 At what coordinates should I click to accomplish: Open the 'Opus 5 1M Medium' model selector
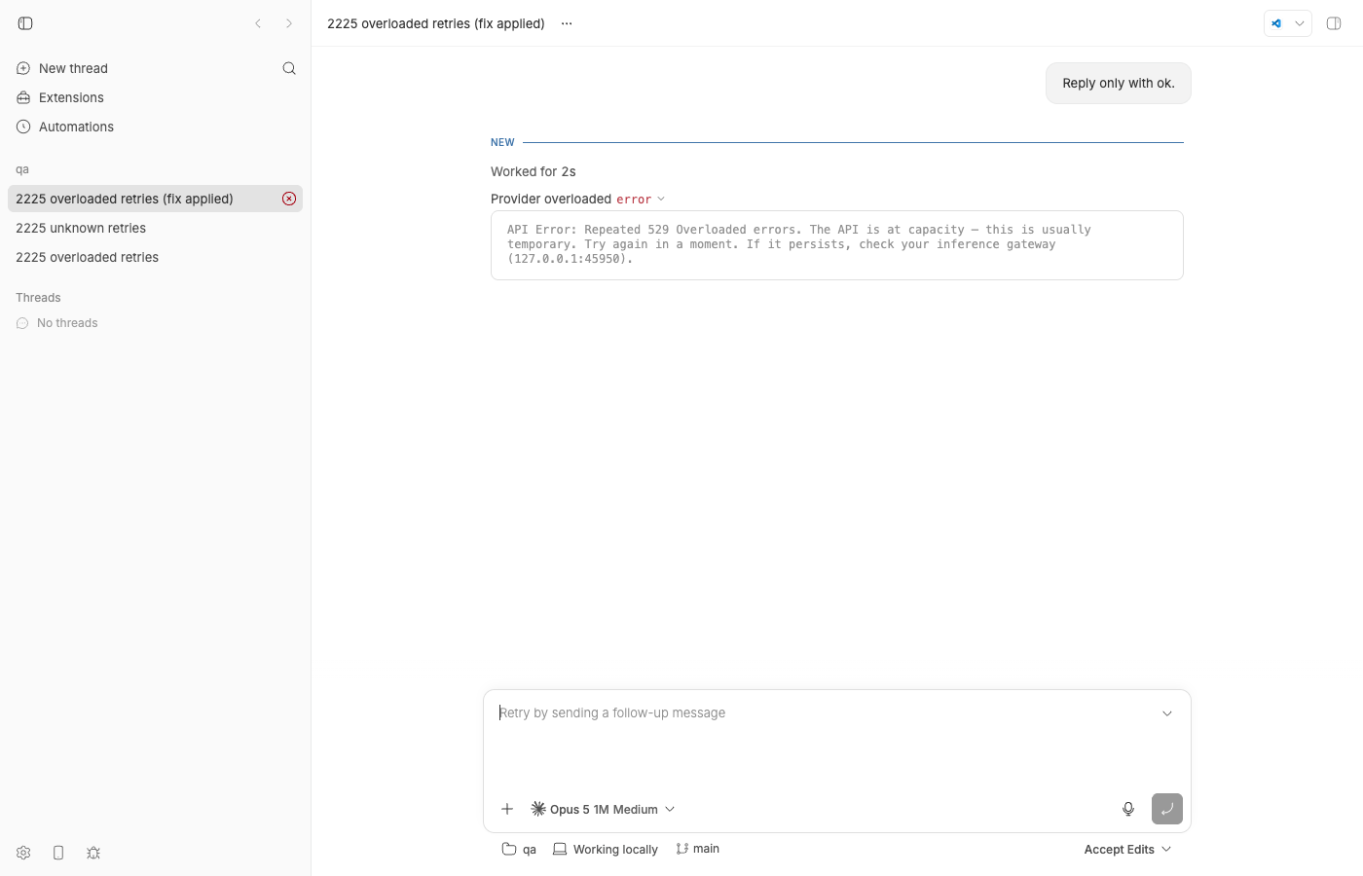pyautogui.click(x=603, y=809)
